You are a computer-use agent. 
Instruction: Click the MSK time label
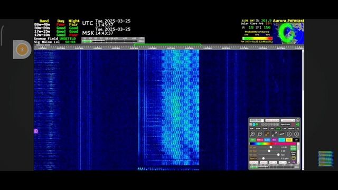tap(88, 33)
